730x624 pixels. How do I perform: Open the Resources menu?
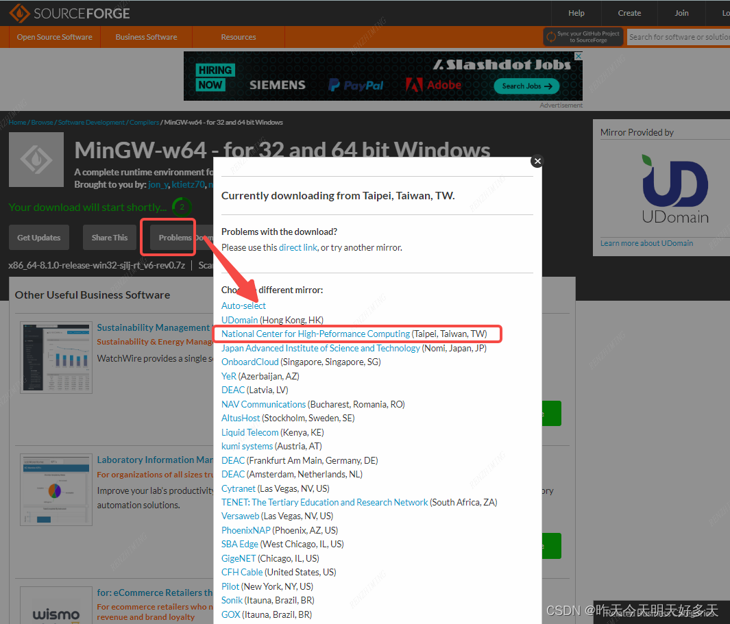[x=239, y=37]
